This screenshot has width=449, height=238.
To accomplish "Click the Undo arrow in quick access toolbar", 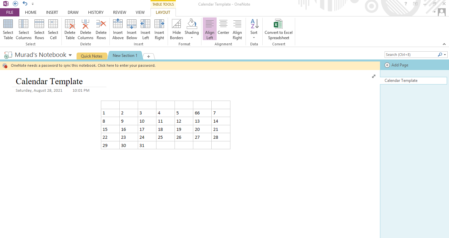I will [x=25, y=4].
